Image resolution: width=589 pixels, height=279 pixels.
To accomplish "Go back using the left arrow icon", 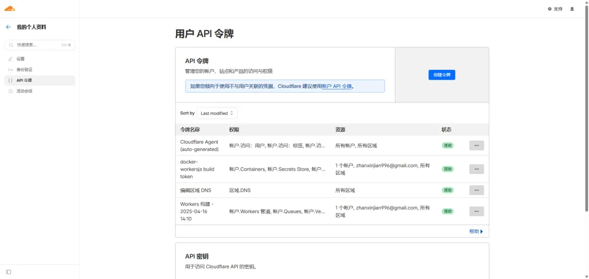I will point(8,27).
